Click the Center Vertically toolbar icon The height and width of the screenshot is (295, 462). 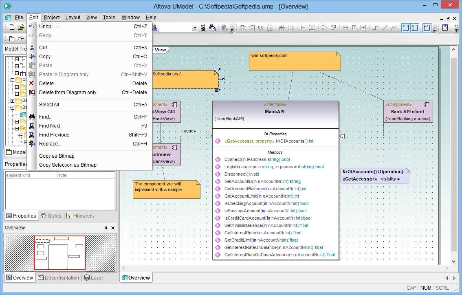click(x=291, y=28)
